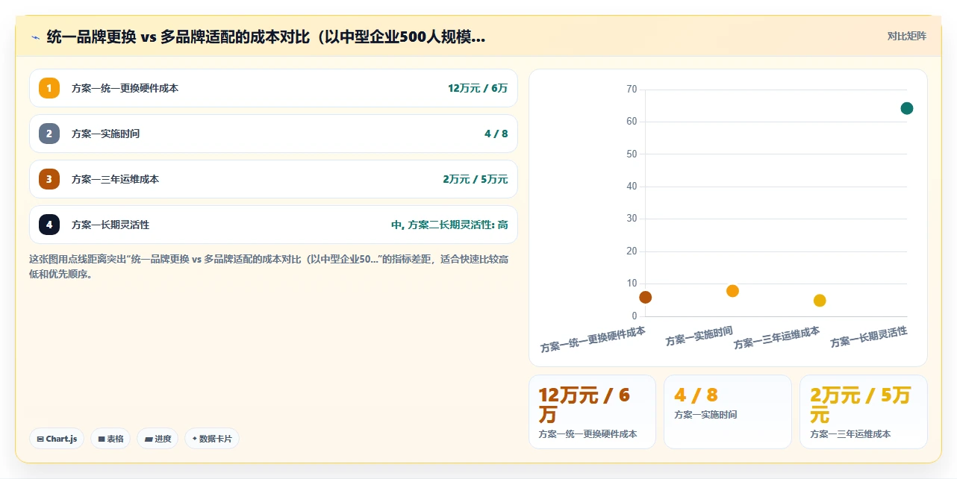Image resolution: width=957 pixels, height=479 pixels.
Task: Click x-axis label 方案一实施时间
Action: 699,336
